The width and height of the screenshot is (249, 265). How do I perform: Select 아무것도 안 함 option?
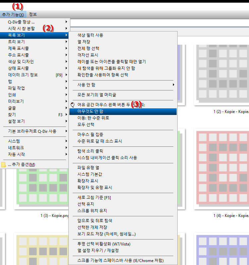point(123,111)
